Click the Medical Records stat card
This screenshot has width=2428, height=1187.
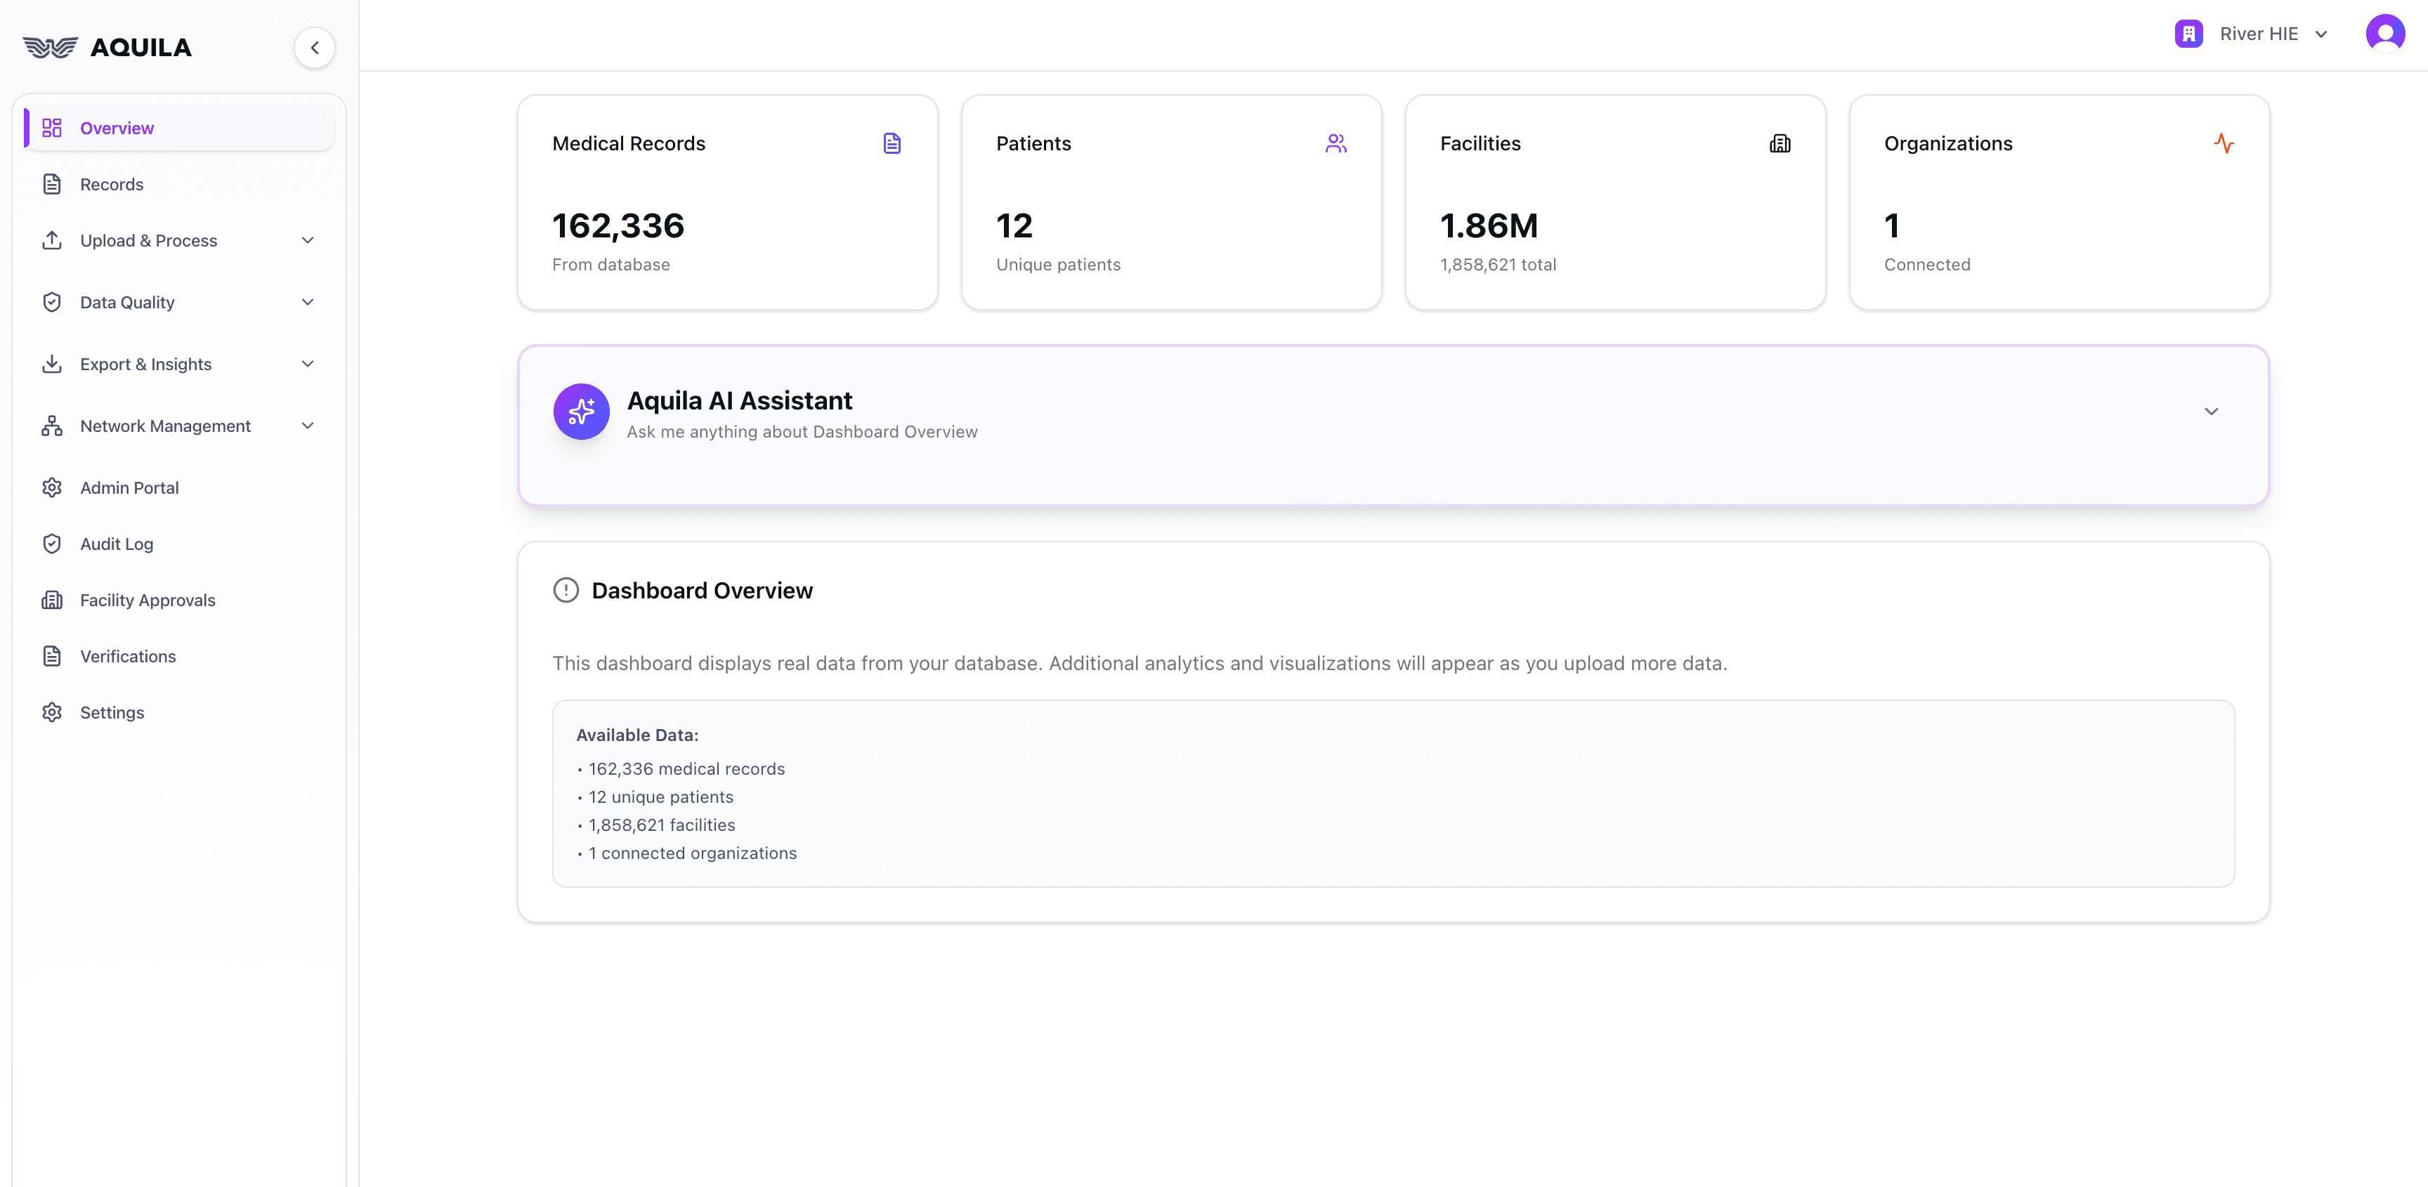pyautogui.click(x=726, y=202)
